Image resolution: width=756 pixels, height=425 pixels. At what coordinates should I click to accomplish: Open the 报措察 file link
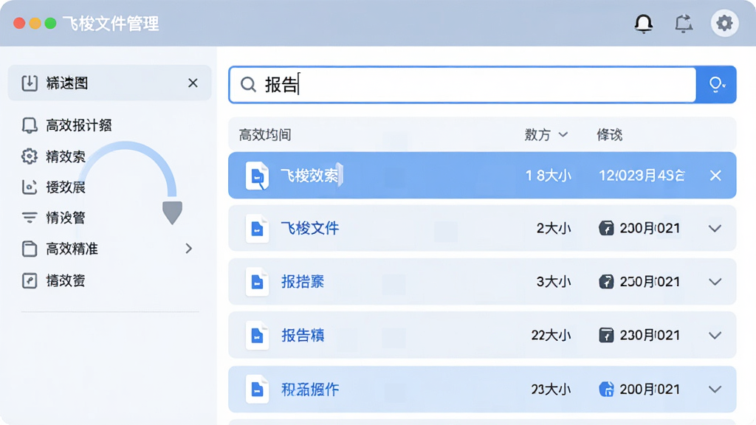point(303,281)
